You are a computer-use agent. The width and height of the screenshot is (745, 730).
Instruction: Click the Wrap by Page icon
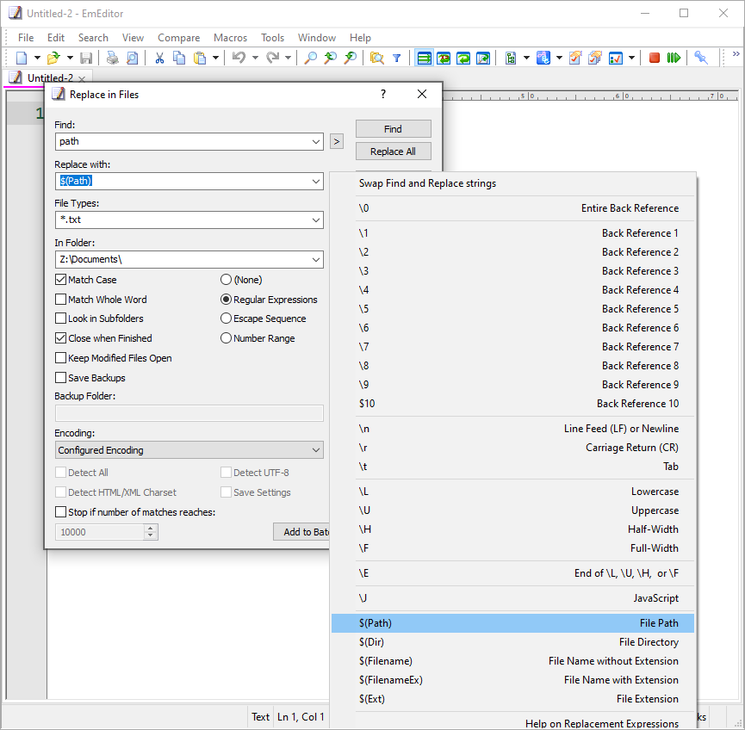(483, 58)
